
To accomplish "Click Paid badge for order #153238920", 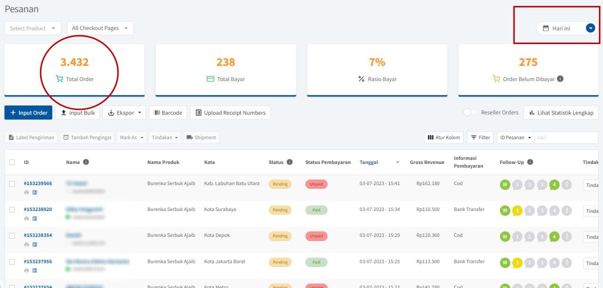I will tap(316, 210).
